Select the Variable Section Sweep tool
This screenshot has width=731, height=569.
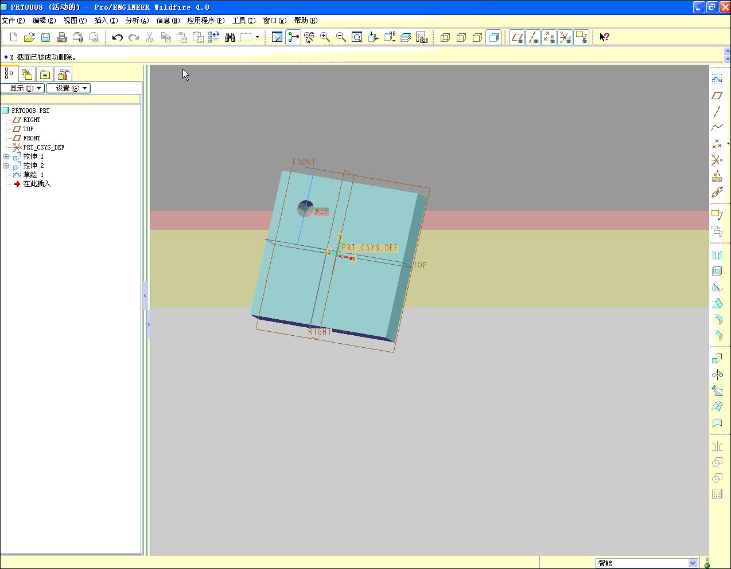pyautogui.click(x=717, y=391)
